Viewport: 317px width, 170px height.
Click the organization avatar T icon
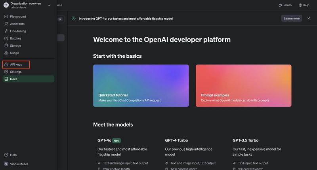pos(6,5)
